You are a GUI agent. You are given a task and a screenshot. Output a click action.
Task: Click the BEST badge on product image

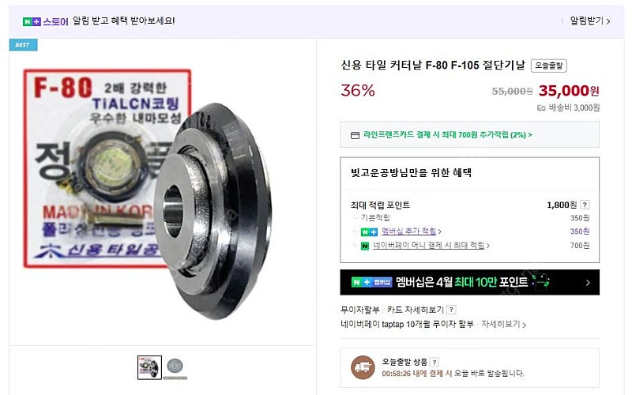[24, 45]
